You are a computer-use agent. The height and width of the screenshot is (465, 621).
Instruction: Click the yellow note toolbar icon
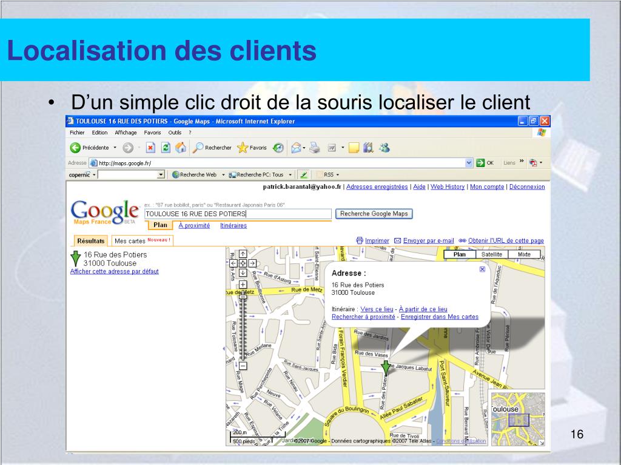click(354, 148)
